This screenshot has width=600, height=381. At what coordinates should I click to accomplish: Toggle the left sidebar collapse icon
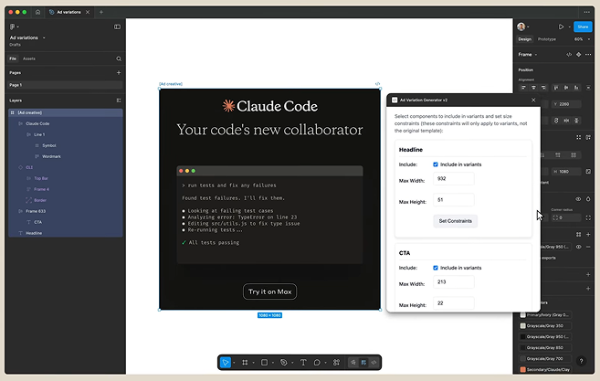pos(117,26)
